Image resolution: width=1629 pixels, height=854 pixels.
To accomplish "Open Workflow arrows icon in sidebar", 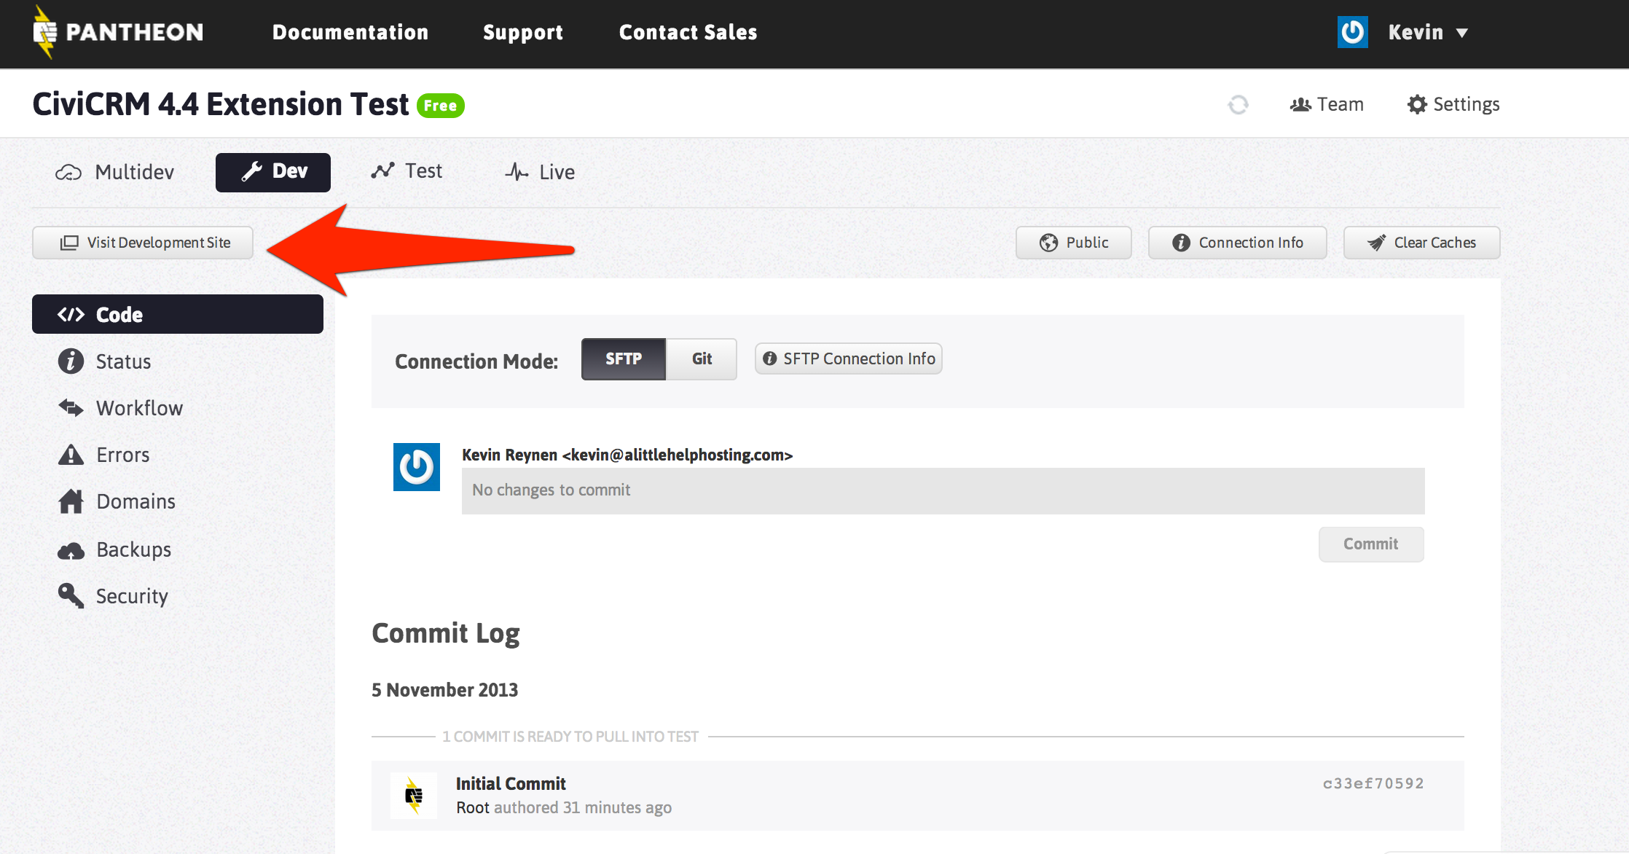I will pyautogui.click(x=71, y=408).
